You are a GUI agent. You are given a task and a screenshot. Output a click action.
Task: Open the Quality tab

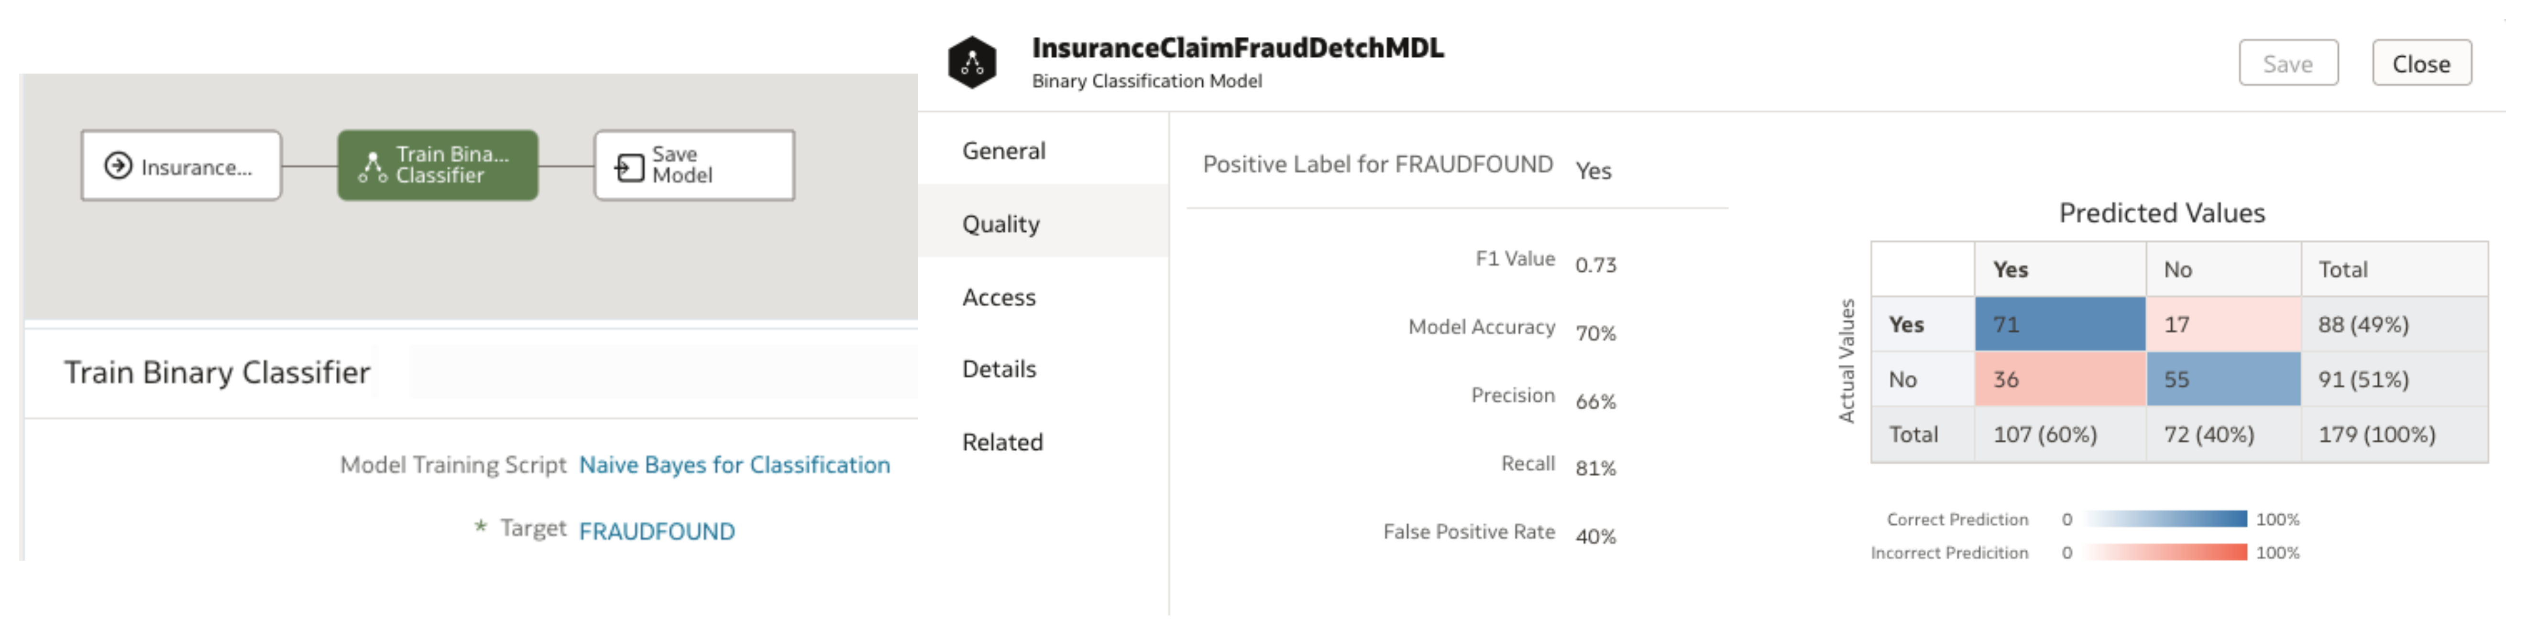(x=1000, y=223)
